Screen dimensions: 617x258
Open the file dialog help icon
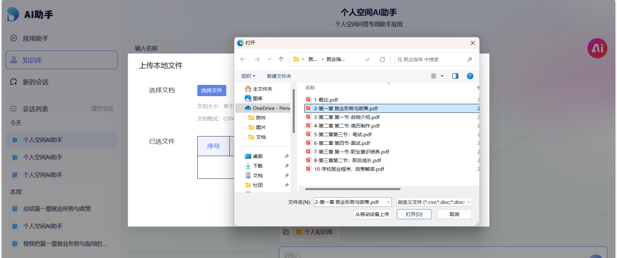[470, 76]
